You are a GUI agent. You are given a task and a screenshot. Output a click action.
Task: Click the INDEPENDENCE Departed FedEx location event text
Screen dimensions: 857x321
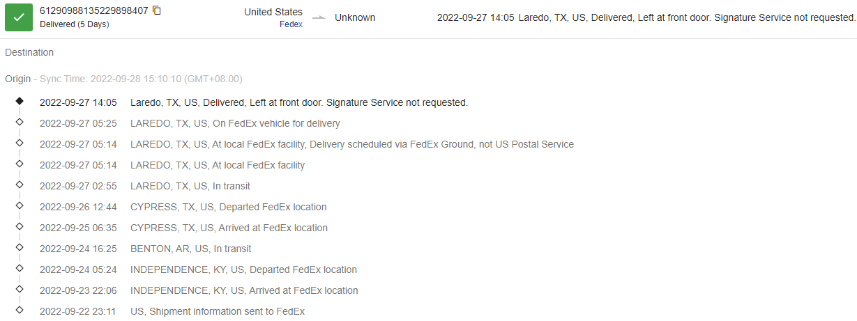tap(243, 269)
